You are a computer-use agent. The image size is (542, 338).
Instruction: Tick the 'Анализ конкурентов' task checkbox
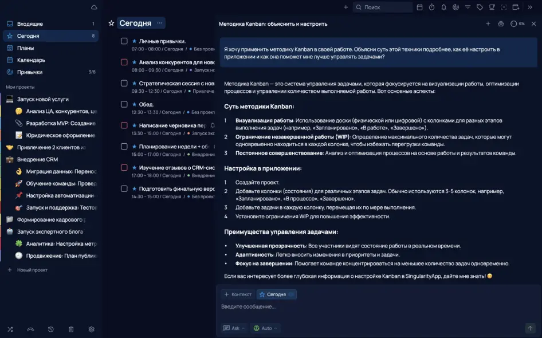pyautogui.click(x=124, y=62)
